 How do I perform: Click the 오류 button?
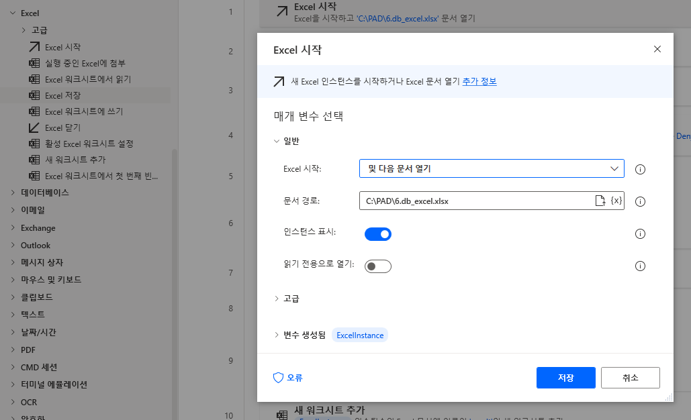(288, 378)
